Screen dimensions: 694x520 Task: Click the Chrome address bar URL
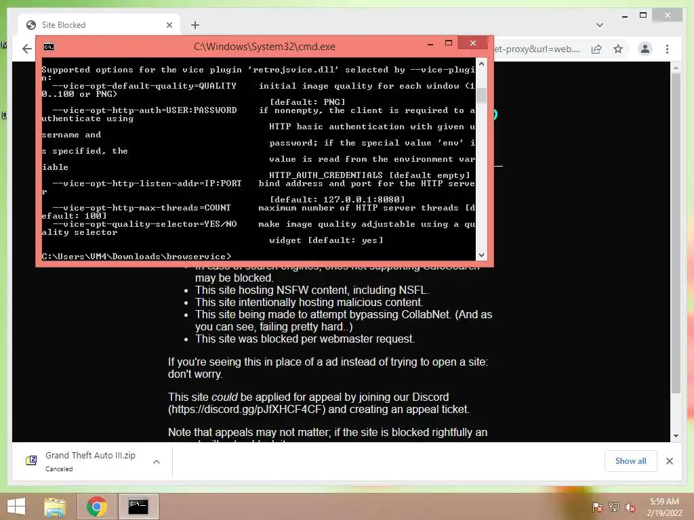point(537,49)
